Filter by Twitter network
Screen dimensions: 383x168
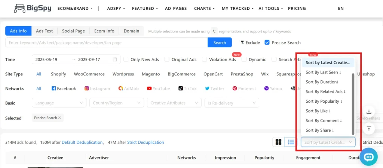click(215, 88)
